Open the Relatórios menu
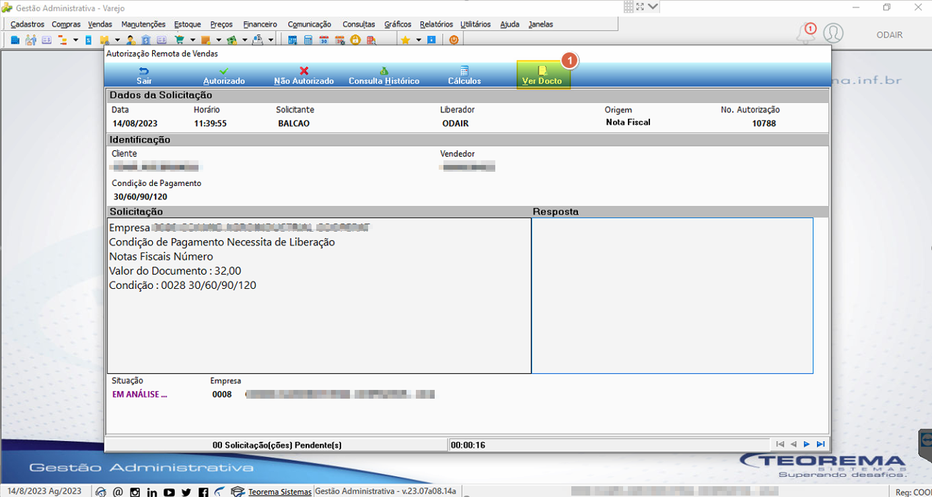This screenshot has height=497, width=932. [436, 24]
